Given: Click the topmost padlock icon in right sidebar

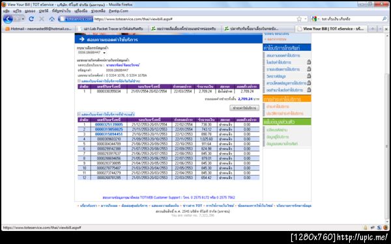Looking at the screenshot, I should pyautogui.click(x=309, y=62).
